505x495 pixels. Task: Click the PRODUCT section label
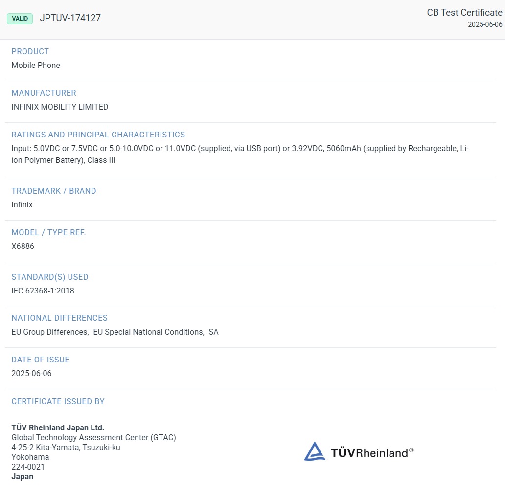click(30, 51)
